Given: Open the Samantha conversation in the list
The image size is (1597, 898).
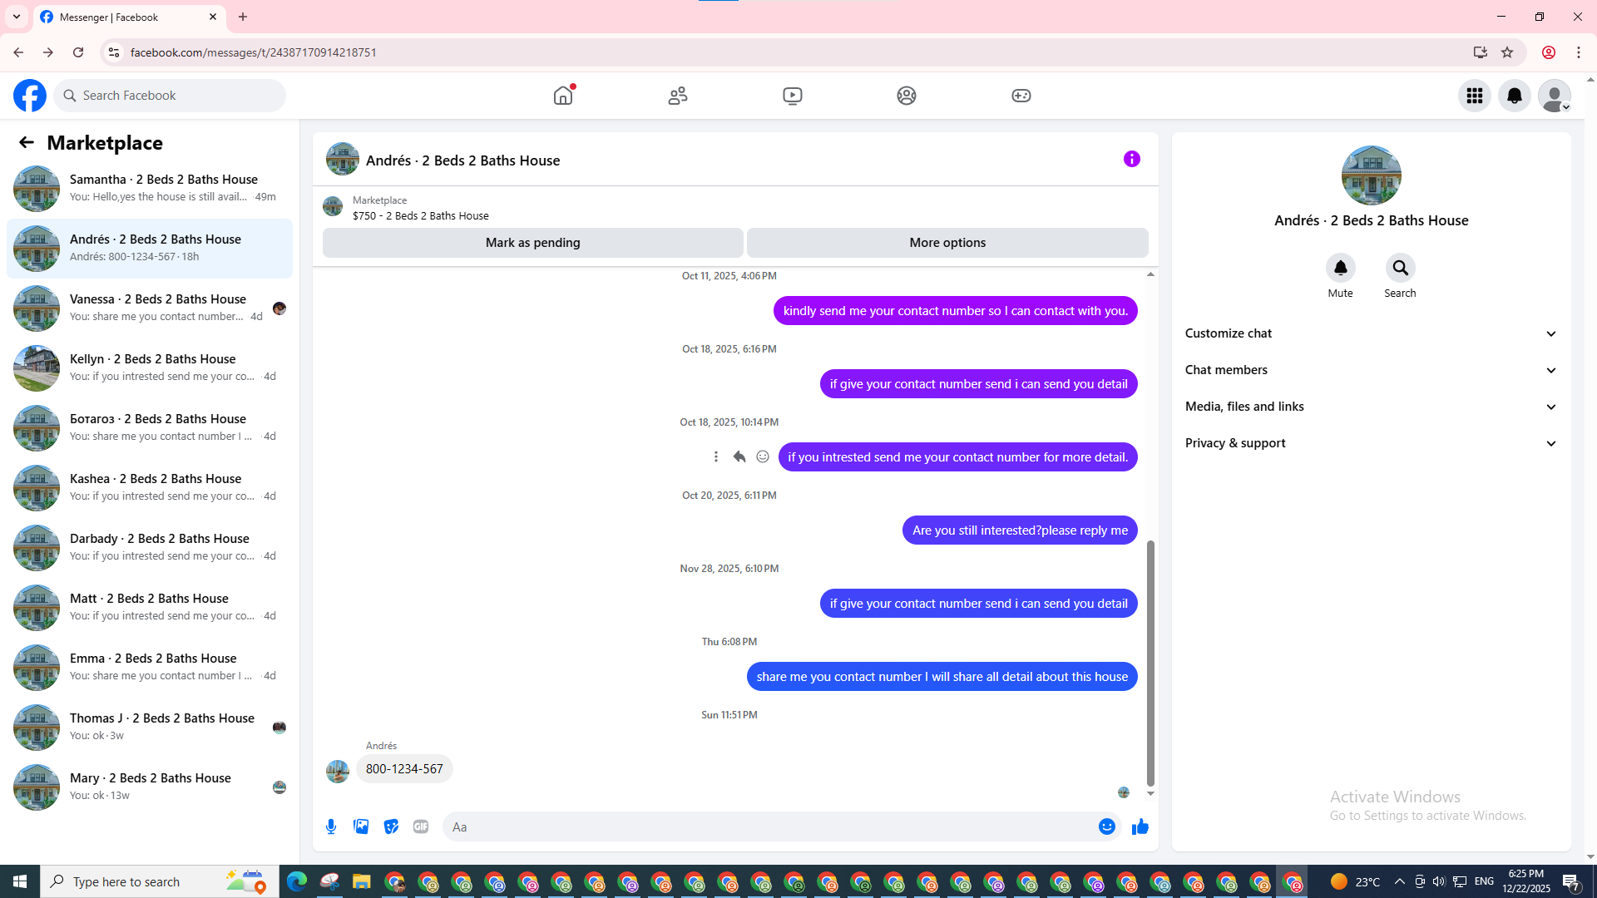Looking at the screenshot, I should pyautogui.click(x=150, y=188).
